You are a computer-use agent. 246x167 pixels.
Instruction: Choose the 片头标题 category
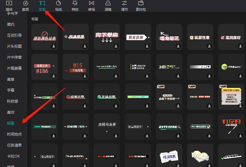14,46
